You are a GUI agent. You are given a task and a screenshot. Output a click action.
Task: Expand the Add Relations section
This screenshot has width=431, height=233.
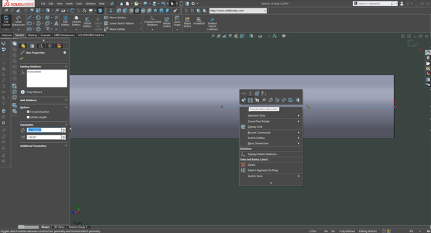click(66, 100)
